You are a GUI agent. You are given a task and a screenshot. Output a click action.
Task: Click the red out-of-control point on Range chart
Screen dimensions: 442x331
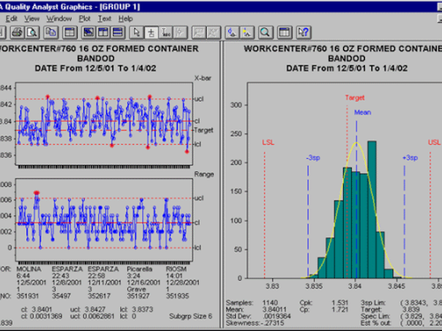coord(36,193)
